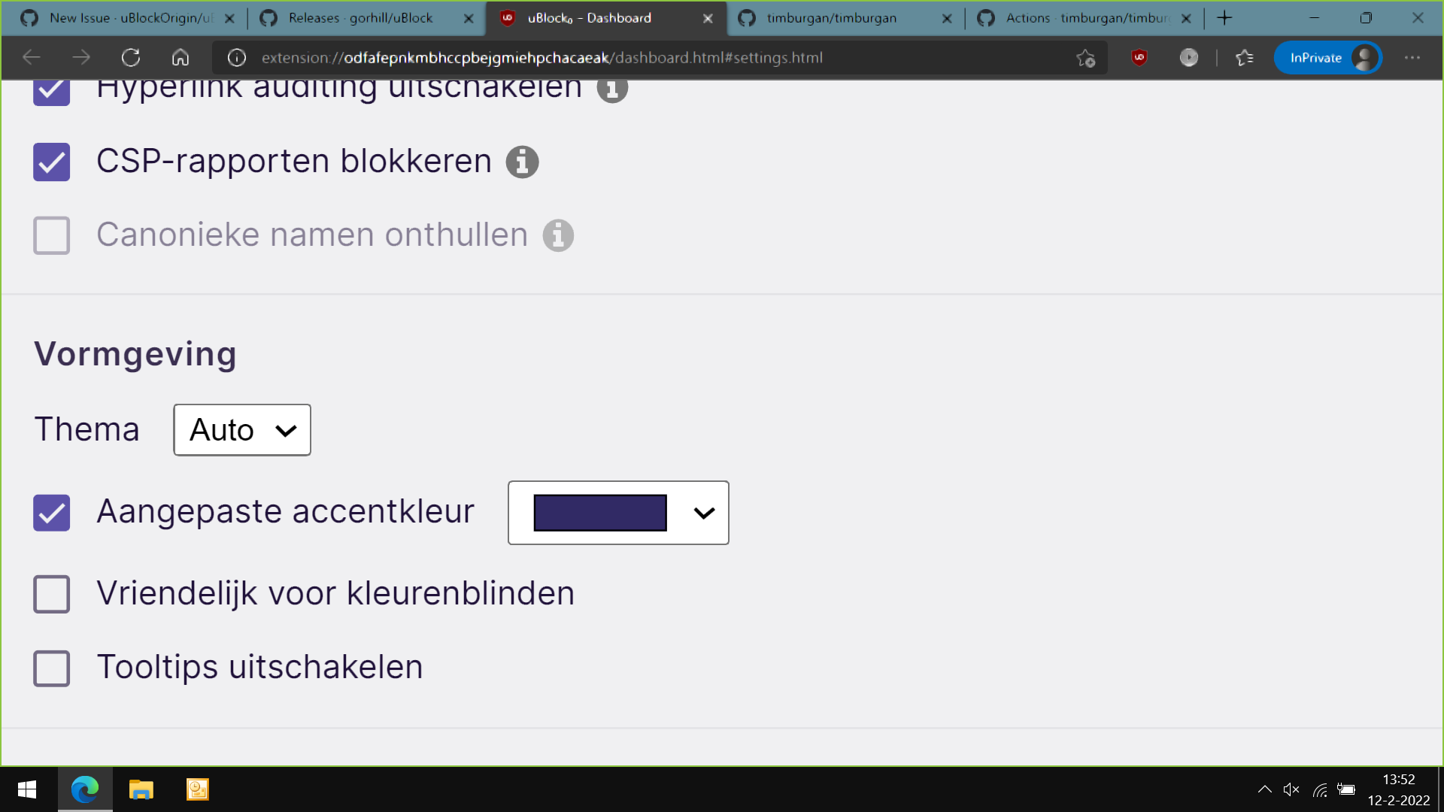1444x812 pixels.
Task: Click the InPrivate profile button
Action: (1328, 57)
